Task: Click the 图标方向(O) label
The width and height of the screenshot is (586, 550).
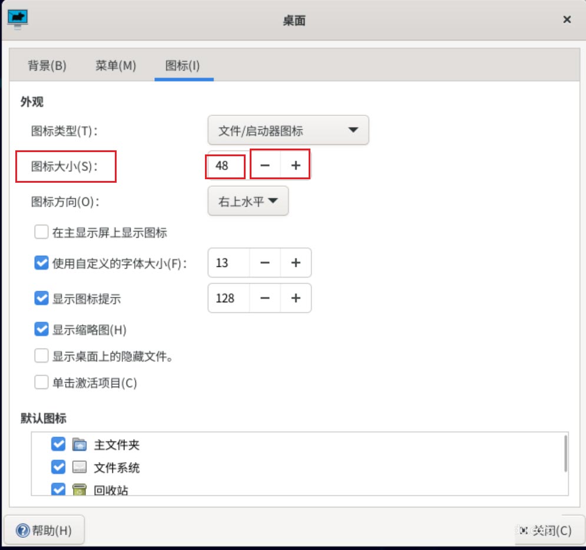Action: (x=65, y=202)
